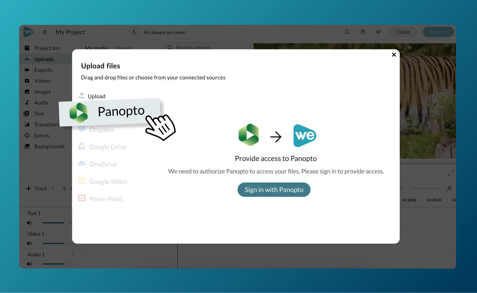Close the Upload files dialog

(x=394, y=54)
